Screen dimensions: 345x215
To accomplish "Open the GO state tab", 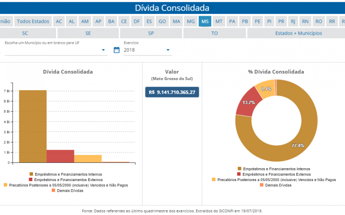I will (162, 21).
